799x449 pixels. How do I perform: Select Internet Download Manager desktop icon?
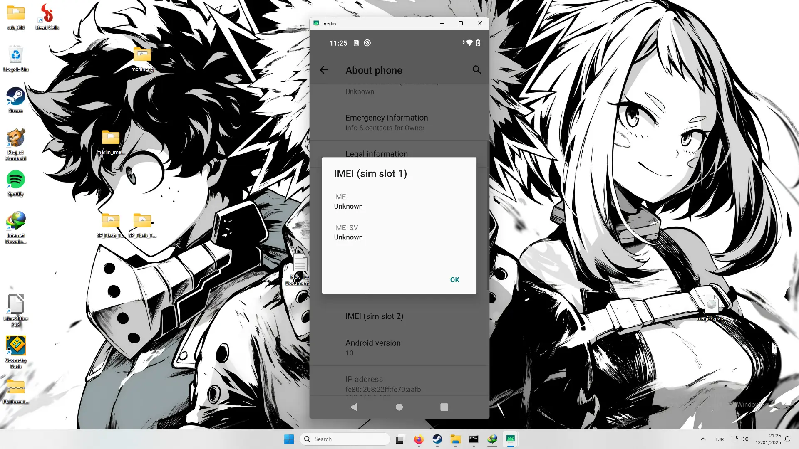pos(16,227)
